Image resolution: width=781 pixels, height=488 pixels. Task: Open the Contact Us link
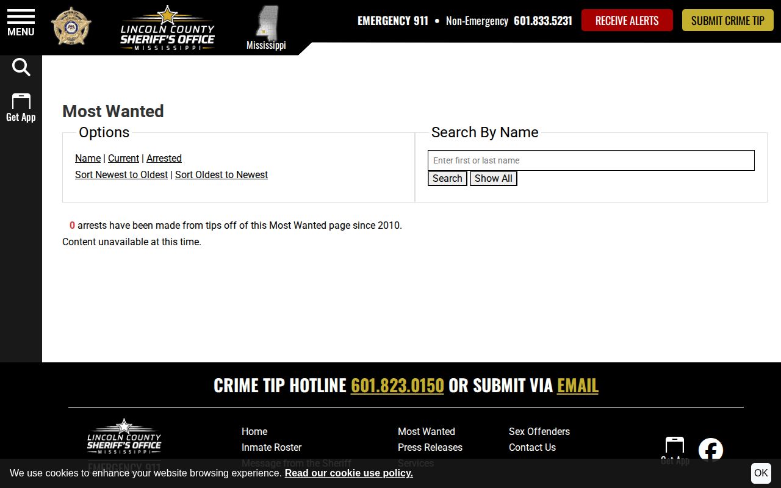(x=532, y=447)
